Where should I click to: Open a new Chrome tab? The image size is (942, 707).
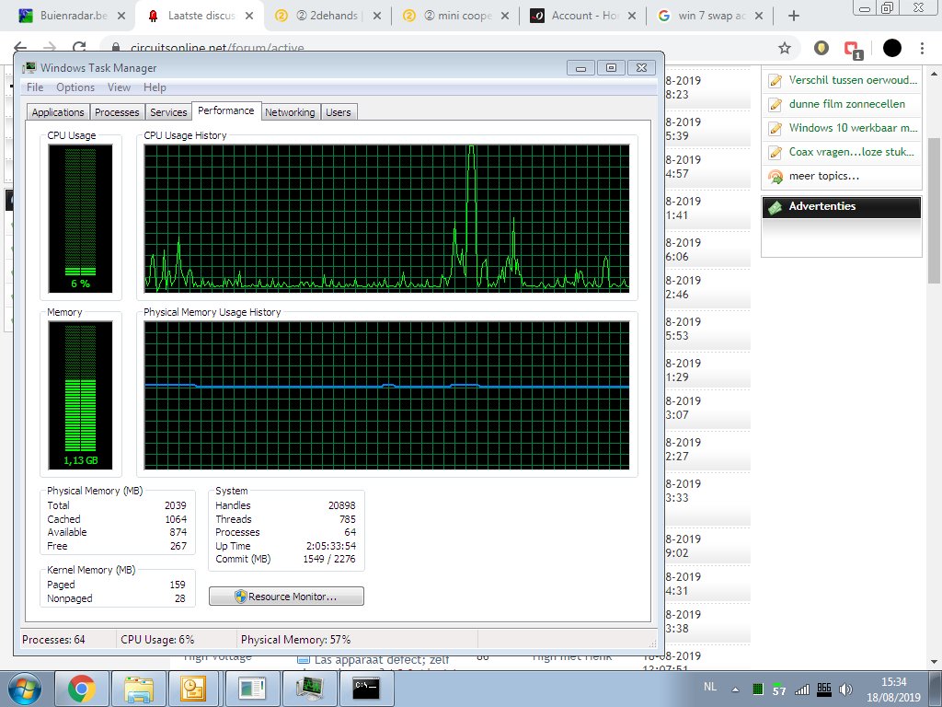794,17
